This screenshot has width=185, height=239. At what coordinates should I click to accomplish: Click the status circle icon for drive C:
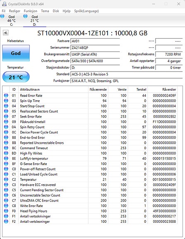coord(2,16)
